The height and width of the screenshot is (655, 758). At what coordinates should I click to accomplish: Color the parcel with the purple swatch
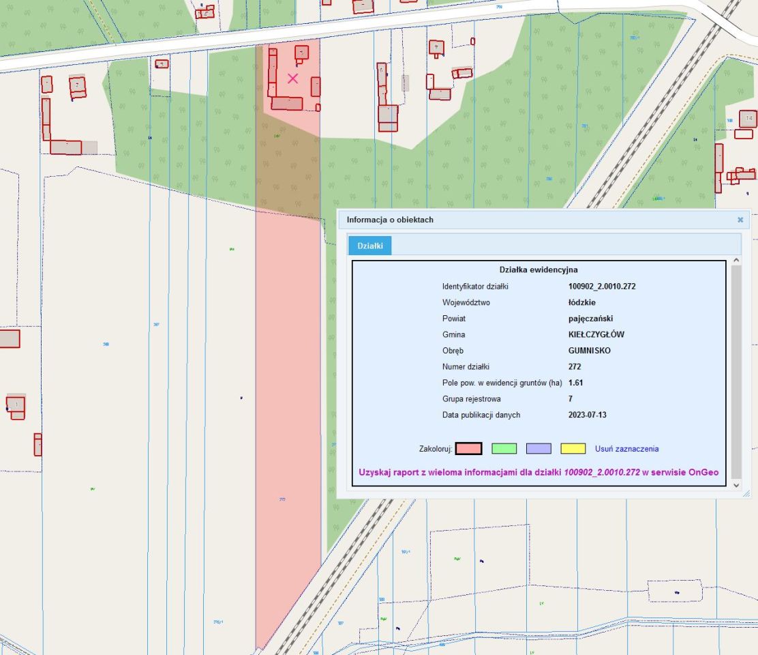coord(539,448)
